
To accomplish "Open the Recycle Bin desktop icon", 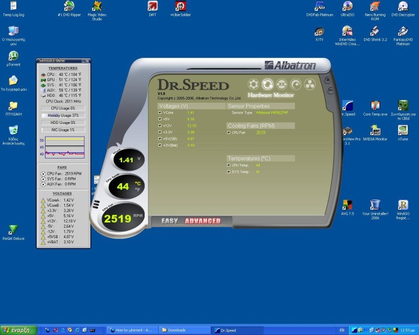I will (x=14, y=135).
